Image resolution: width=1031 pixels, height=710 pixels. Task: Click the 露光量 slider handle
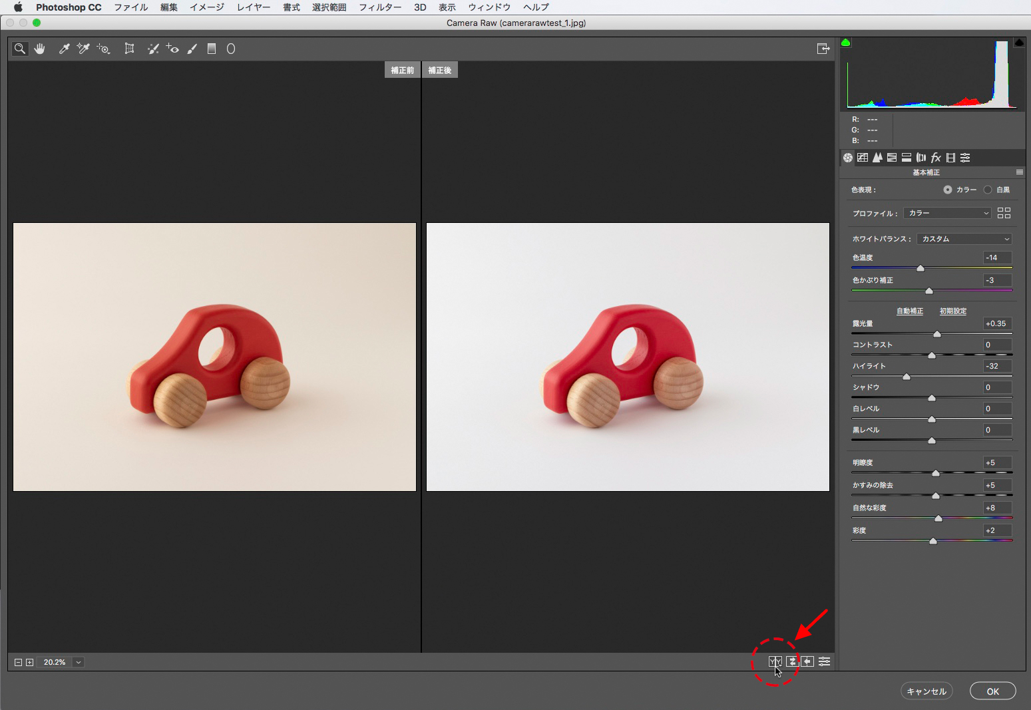click(937, 334)
